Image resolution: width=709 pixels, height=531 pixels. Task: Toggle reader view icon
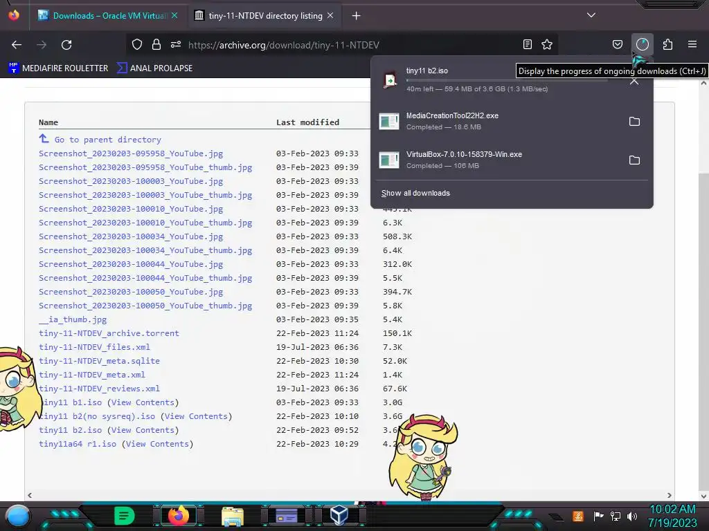pyautogui.click(x=527, y=44)
